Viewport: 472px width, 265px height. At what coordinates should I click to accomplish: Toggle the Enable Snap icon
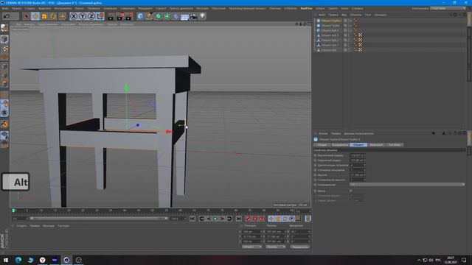coord(4,124)
